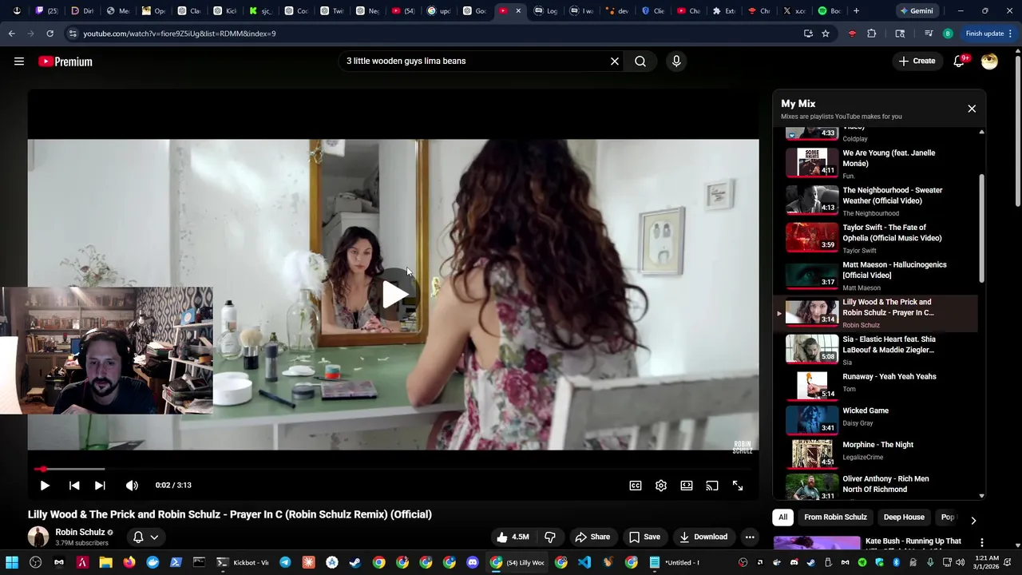Open more actions three-dot menu

[x=750, y=537]
